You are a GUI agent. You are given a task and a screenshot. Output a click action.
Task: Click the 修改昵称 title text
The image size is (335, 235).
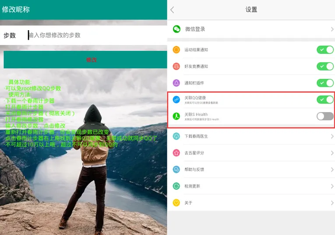click(16, 9)
